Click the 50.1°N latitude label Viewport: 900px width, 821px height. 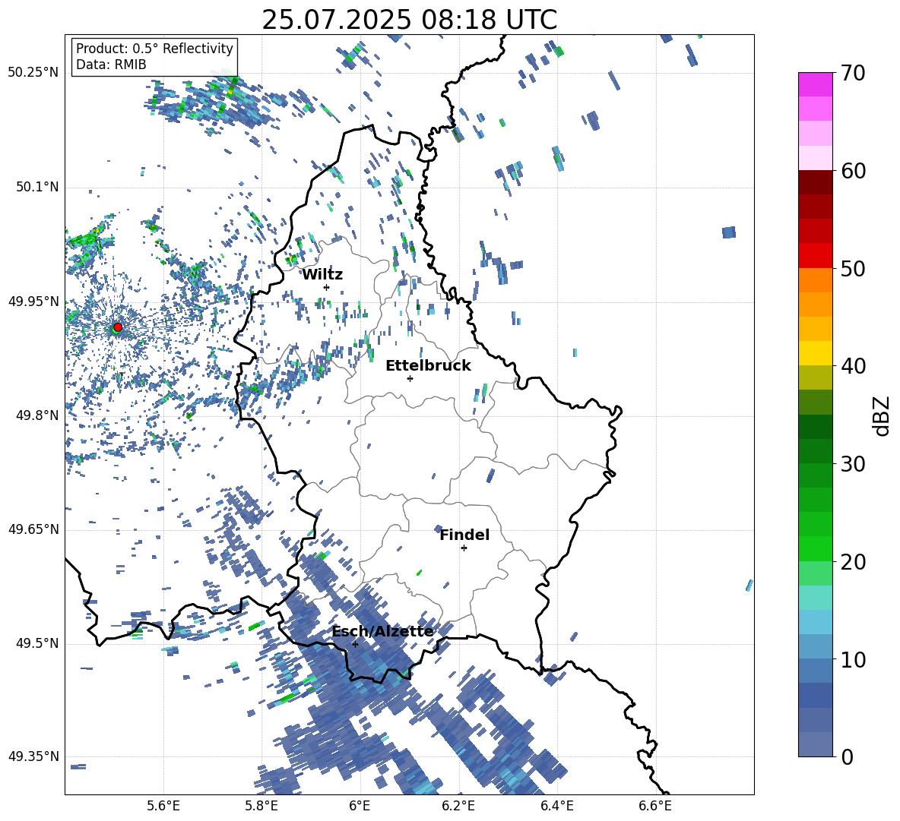tap(36, 187)
